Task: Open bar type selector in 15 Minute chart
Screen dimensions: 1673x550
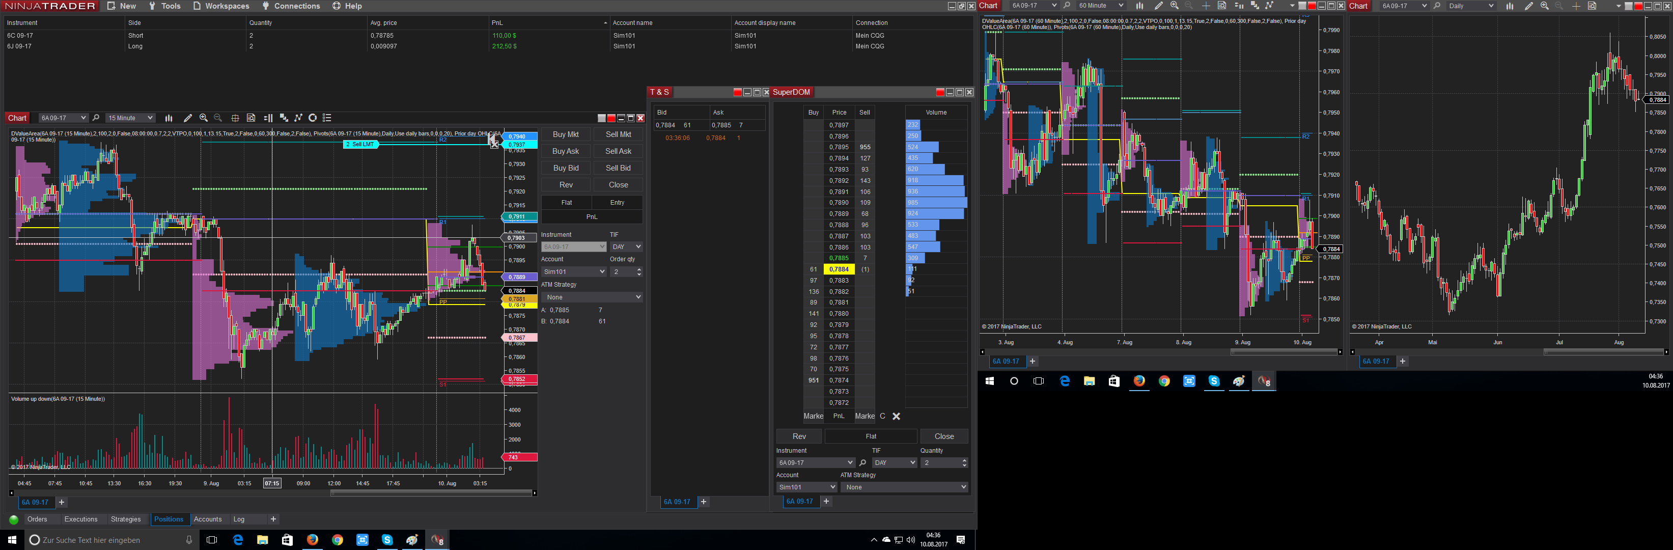Action: pos(169,118)
